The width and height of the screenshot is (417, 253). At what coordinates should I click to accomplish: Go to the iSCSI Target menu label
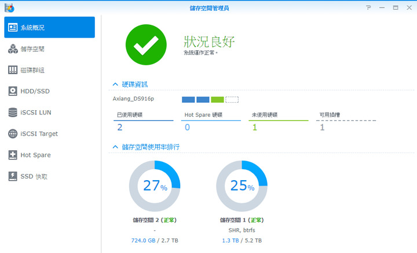(x=39, y=133)
